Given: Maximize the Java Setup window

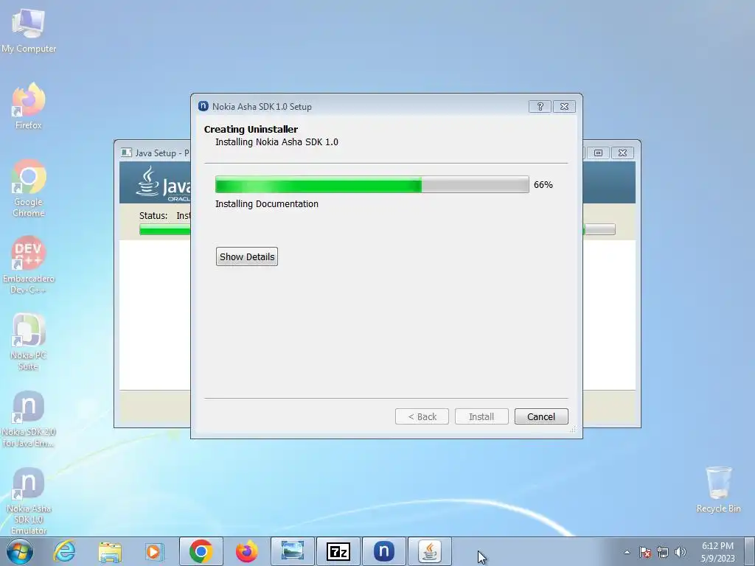Looking at the screenshot, I should pos(598,153).
